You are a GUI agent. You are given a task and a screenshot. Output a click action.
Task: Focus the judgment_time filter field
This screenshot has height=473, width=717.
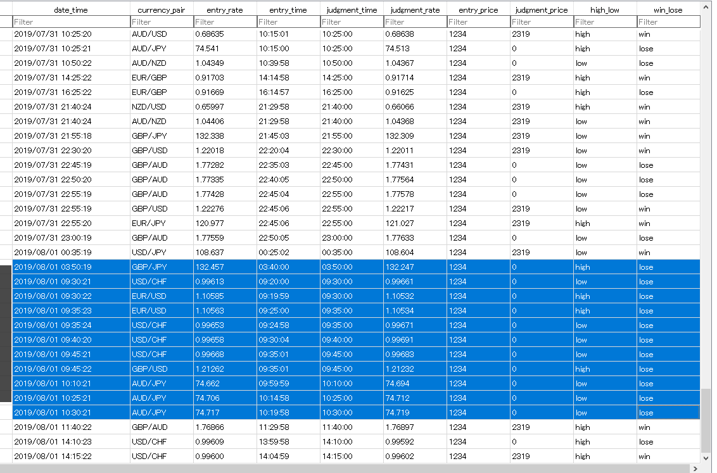tap(352, 22)
